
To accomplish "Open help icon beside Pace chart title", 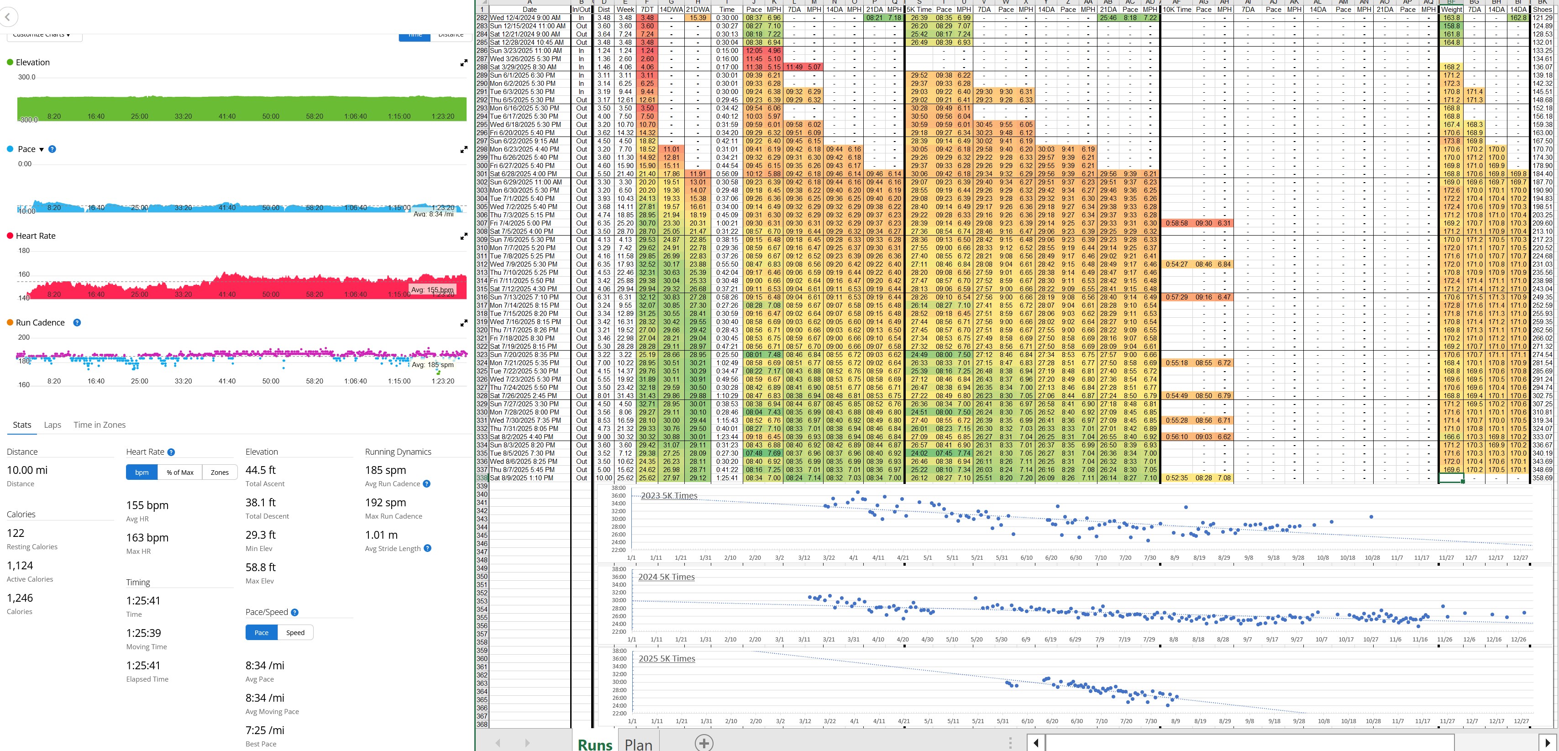I will click(x=52, y=149).
